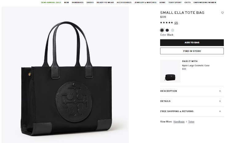Image resolution: width=226 pixels, height=143 pixels.
Task: Open Jewelry & Watches menu
Action: tap(145, 2)
